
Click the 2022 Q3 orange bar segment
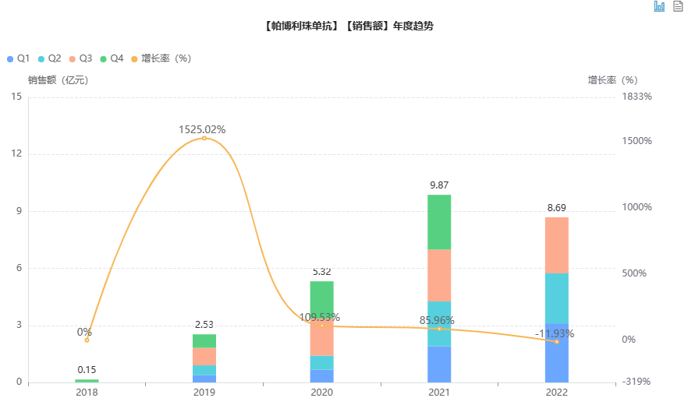point(556,245)
